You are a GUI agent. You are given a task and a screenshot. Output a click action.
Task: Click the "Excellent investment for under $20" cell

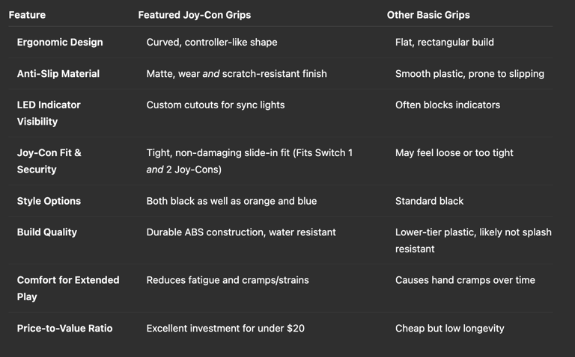225,328
